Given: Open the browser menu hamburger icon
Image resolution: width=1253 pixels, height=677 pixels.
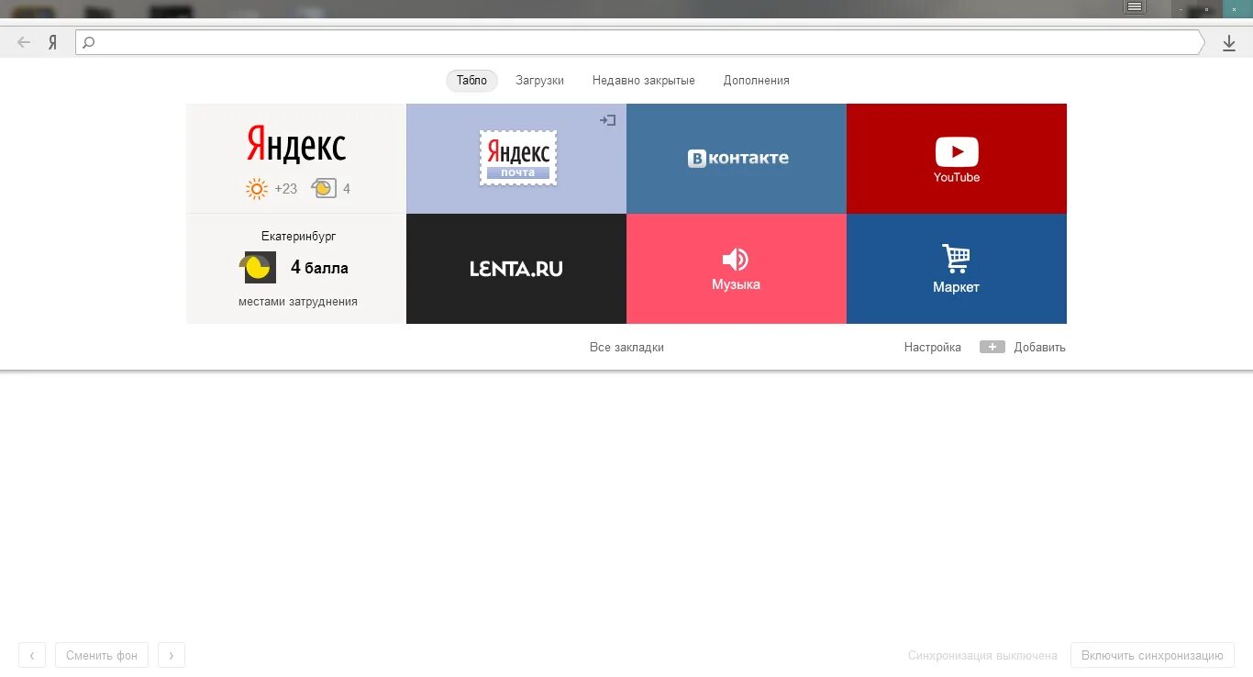Looking at the screenshot, I should [1136, 7].
